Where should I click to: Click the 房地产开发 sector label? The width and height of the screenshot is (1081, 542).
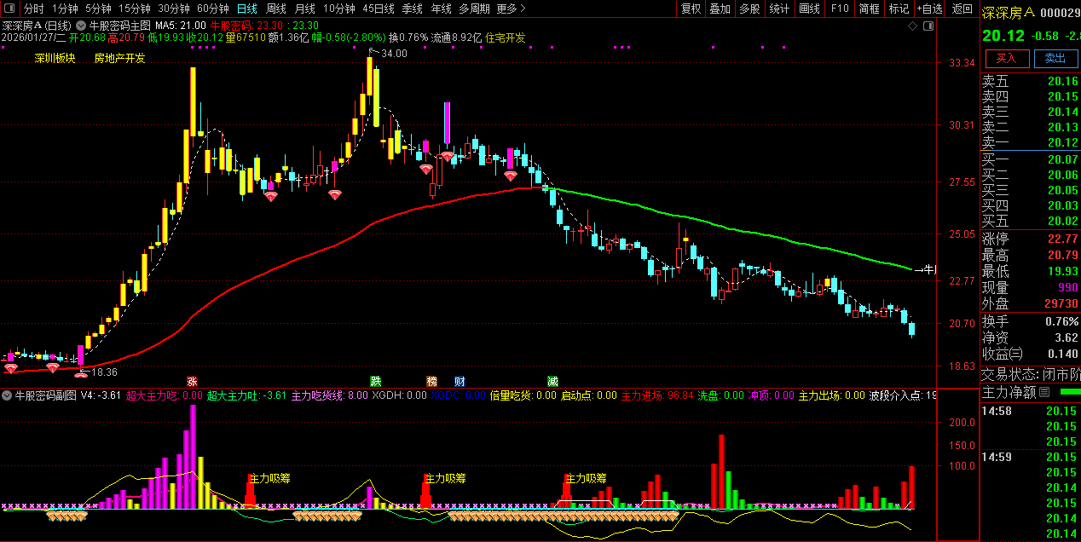point(119,59)
